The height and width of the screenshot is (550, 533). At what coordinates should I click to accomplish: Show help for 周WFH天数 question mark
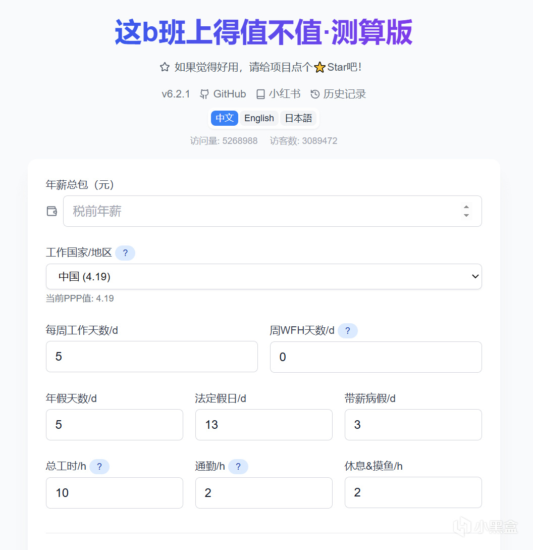[347, 331]
